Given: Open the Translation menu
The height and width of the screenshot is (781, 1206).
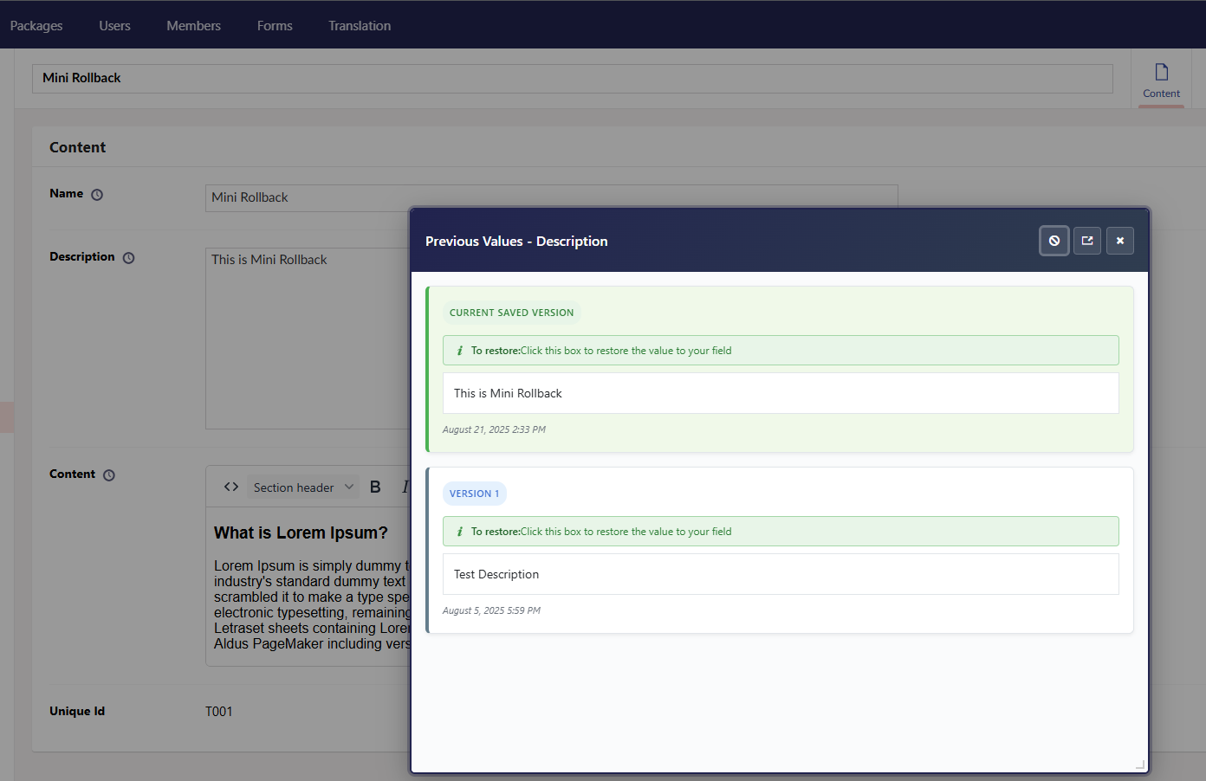Looking at the screenshot, I should coord(359,25).
